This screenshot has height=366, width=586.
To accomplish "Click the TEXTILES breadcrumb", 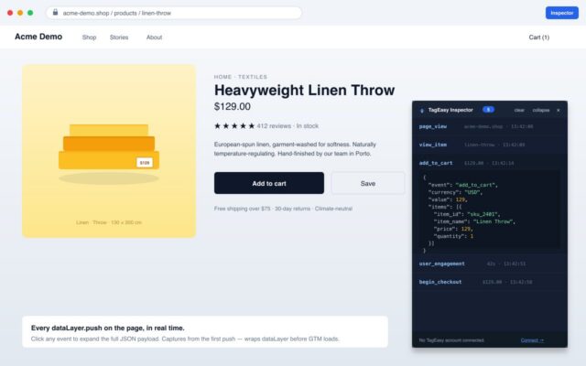I will 253,77.
